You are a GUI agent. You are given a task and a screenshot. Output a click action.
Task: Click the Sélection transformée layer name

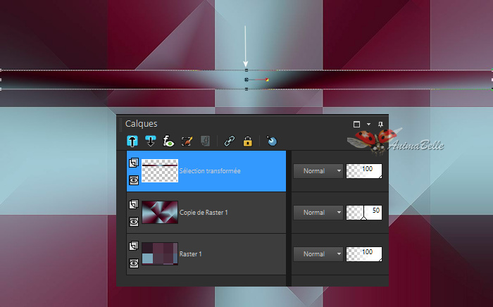pos(210,171)
